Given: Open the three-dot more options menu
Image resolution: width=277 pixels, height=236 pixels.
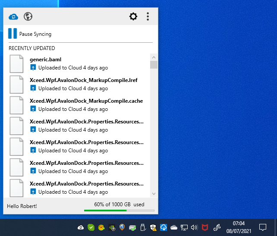Looking at the screenshot, I should point(148,17).
